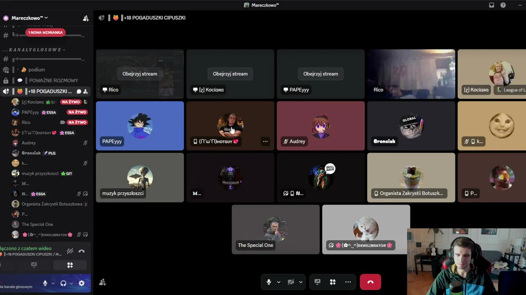The height and width of the screenshot is (295, 526).
Task: Click NA ŻYWO badge on PAPEyyy's row
Action: pos(77,112)
